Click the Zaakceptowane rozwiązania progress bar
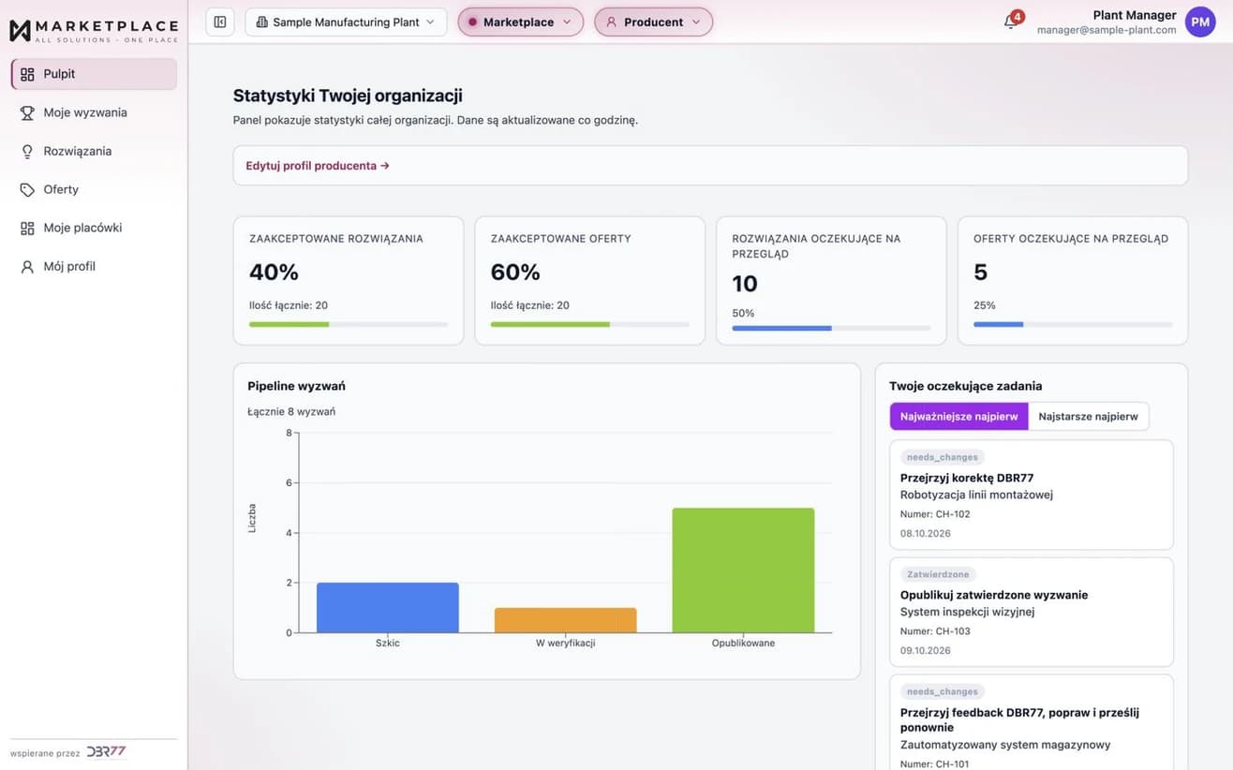The image size is (1233, 770). (349, 324)
